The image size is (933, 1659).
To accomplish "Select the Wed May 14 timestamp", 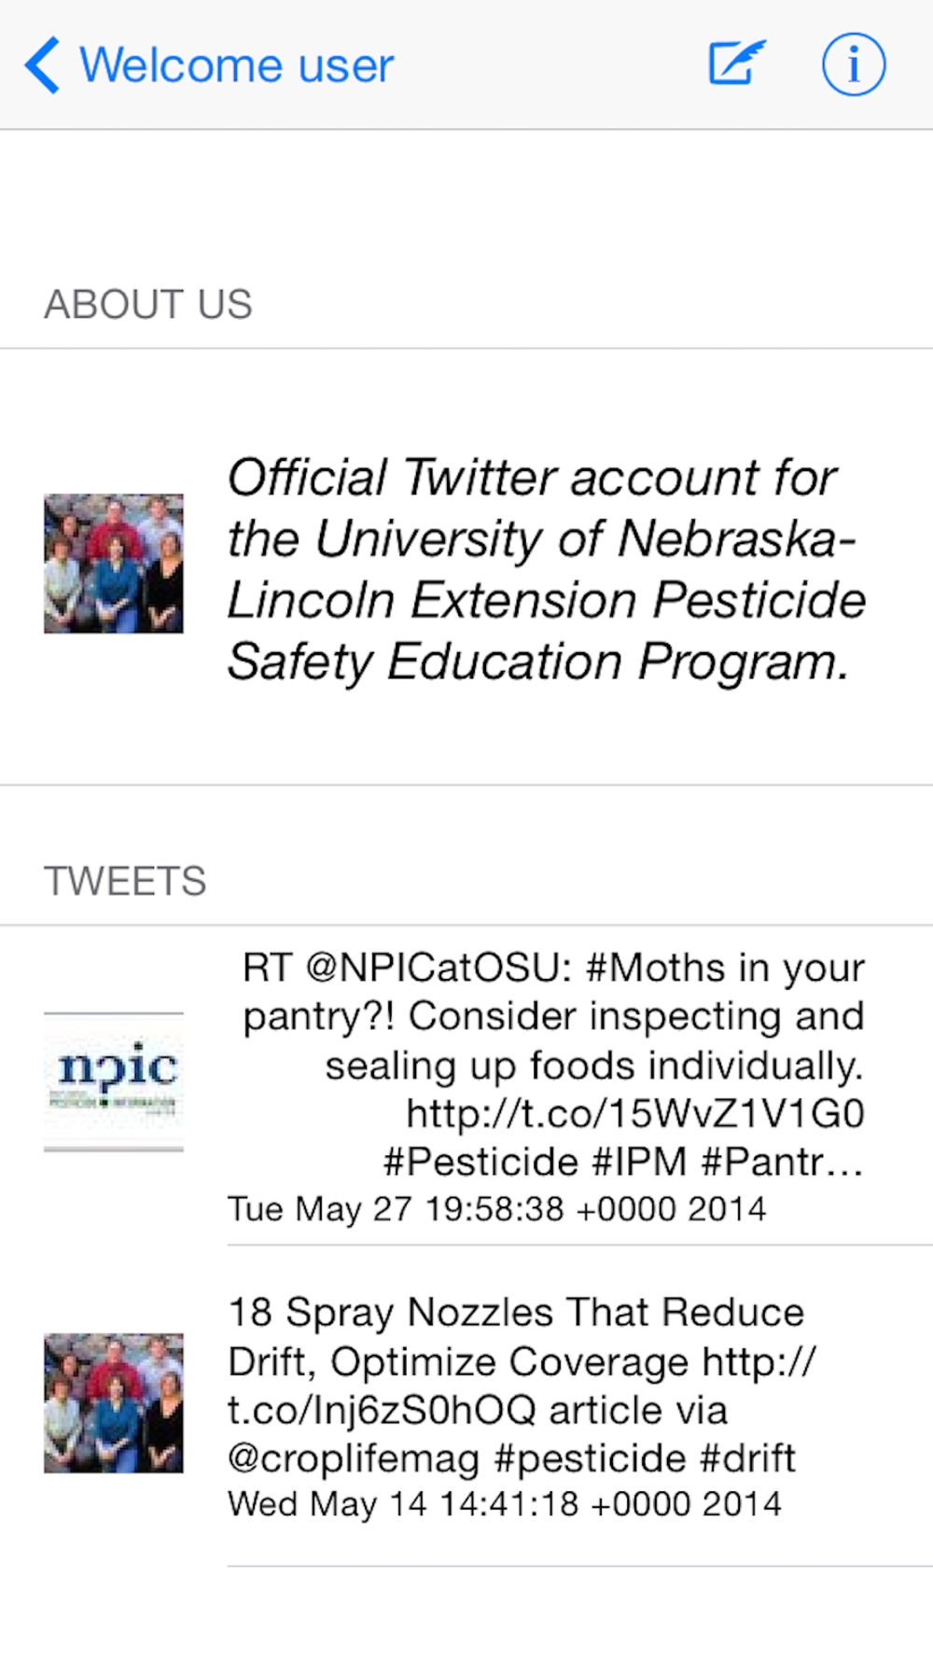I will pos(505,1504).
